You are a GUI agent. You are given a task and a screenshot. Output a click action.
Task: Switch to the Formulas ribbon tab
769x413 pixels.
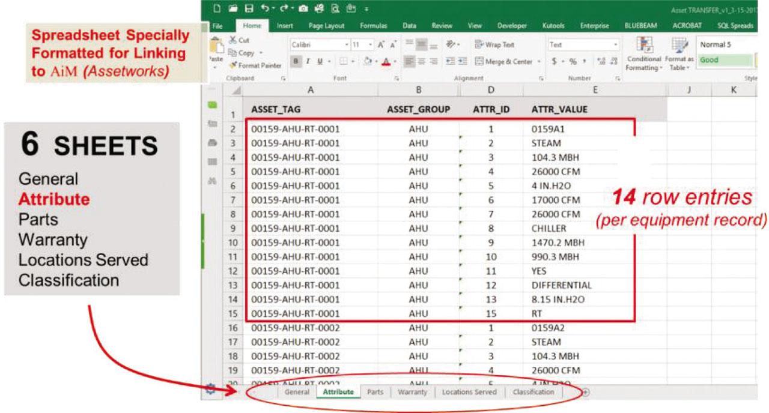click(x=373, y=25)
